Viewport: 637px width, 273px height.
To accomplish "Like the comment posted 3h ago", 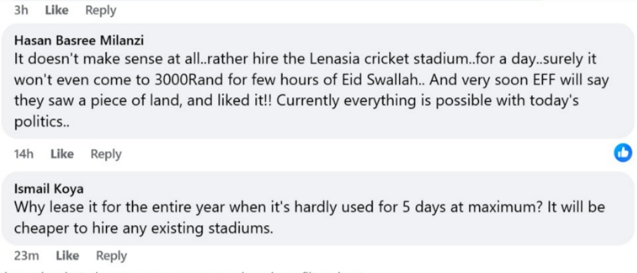I will tap(57, 10).
